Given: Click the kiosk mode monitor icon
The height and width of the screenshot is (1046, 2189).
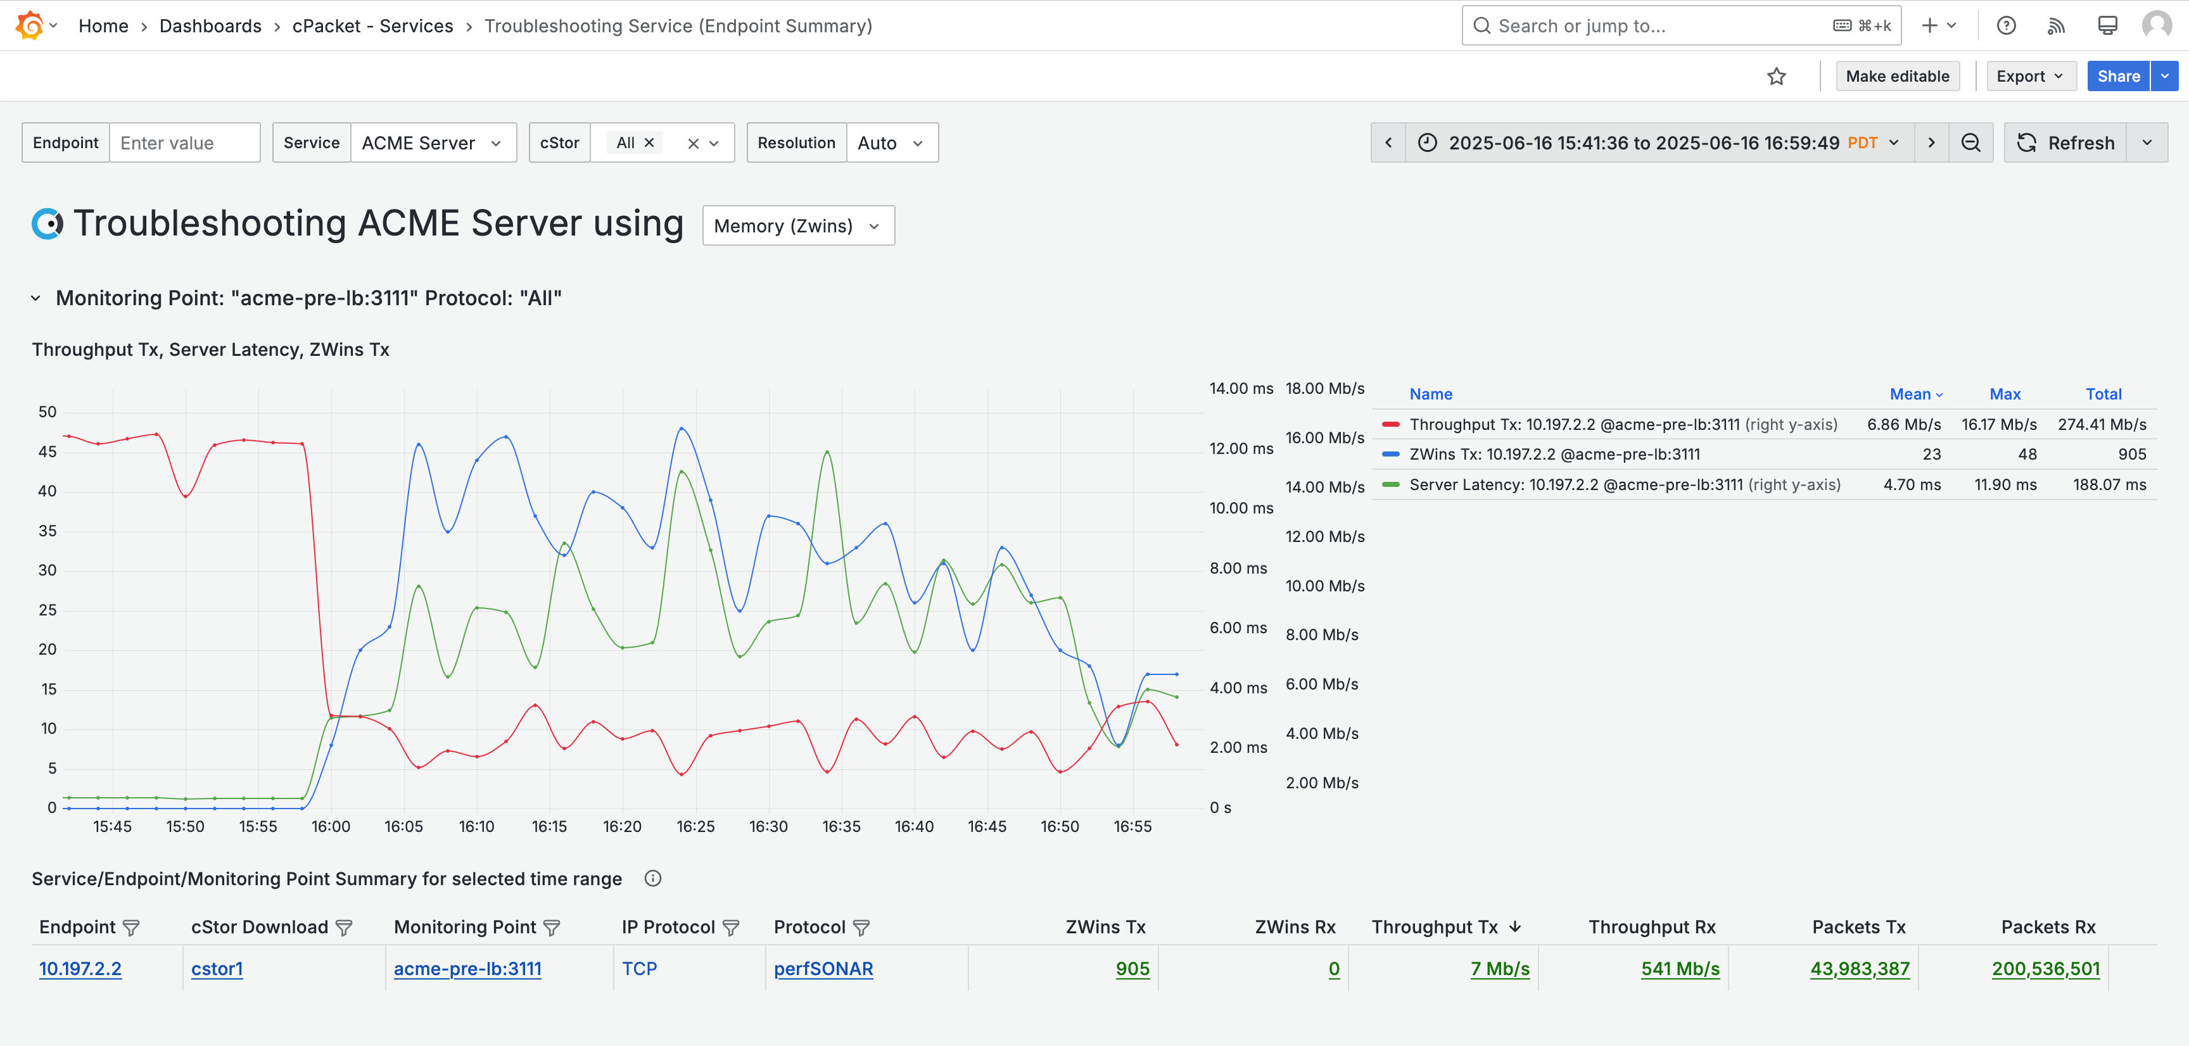Looking at the screenshot, I should [2107, 25].
